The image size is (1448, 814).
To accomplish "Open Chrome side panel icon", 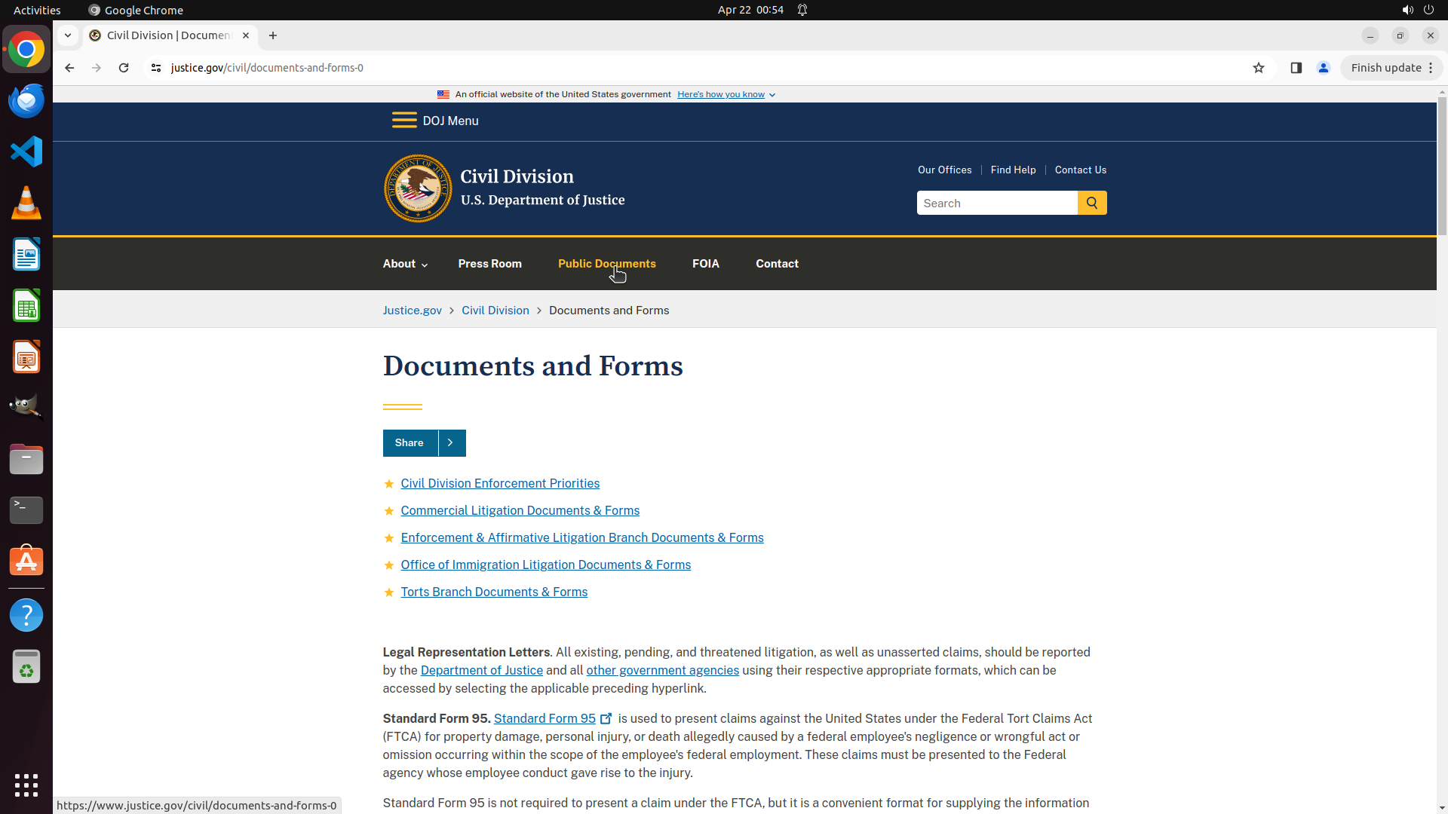I will coord(1296,68).
